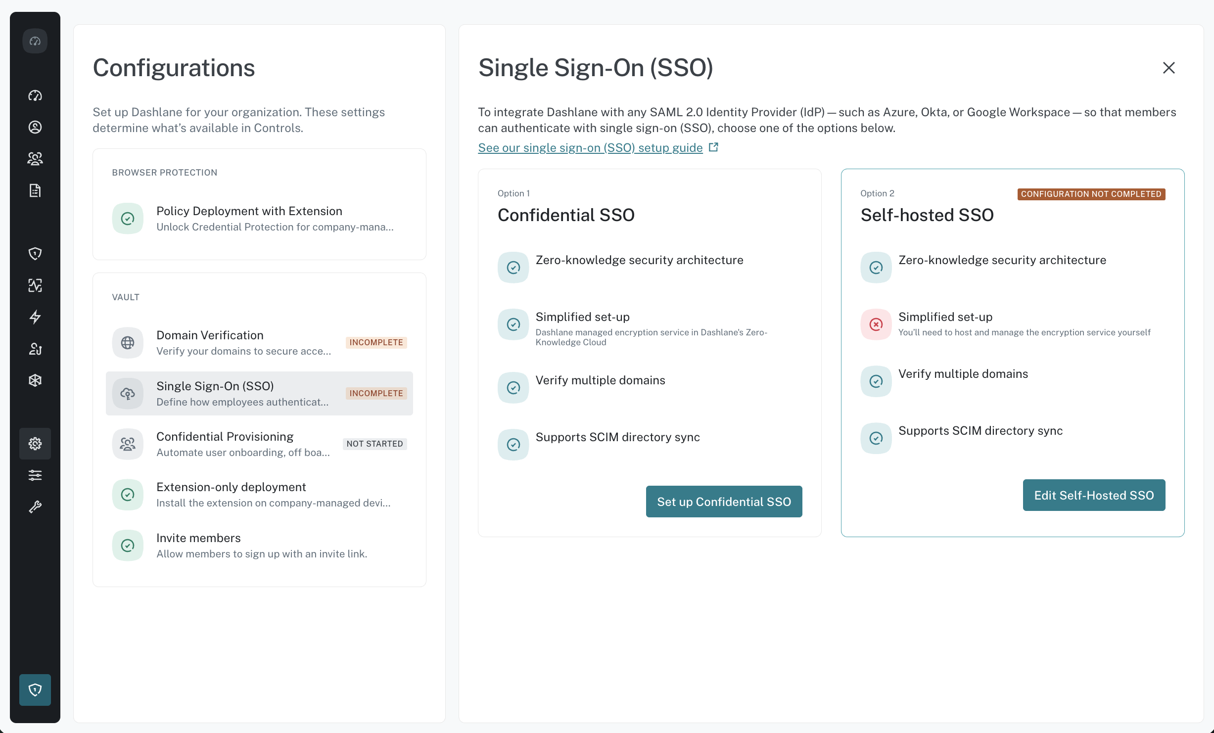The height and width of the screenshot is (733, 1214).
Task: Open the dashboard gauge icon in sidebar
Action: point(35,95)
